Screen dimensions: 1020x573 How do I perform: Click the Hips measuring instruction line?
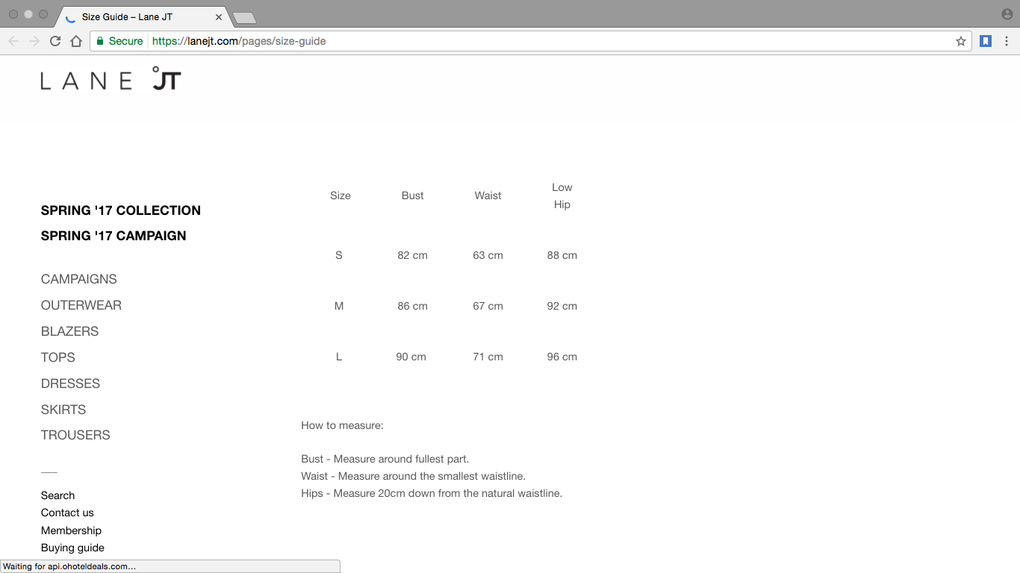[432, 493]
